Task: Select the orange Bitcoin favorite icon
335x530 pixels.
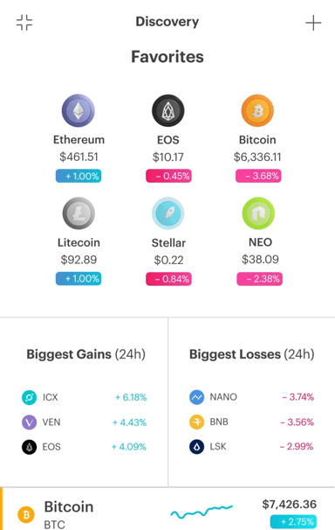Action: 257,110
